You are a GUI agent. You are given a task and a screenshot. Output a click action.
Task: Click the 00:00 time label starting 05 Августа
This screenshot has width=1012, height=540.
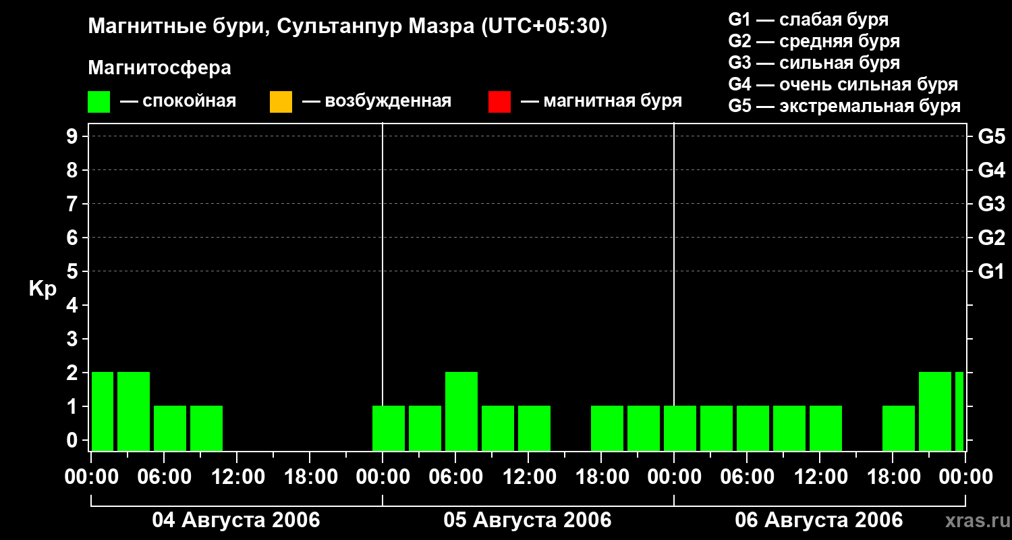[383, 477]
